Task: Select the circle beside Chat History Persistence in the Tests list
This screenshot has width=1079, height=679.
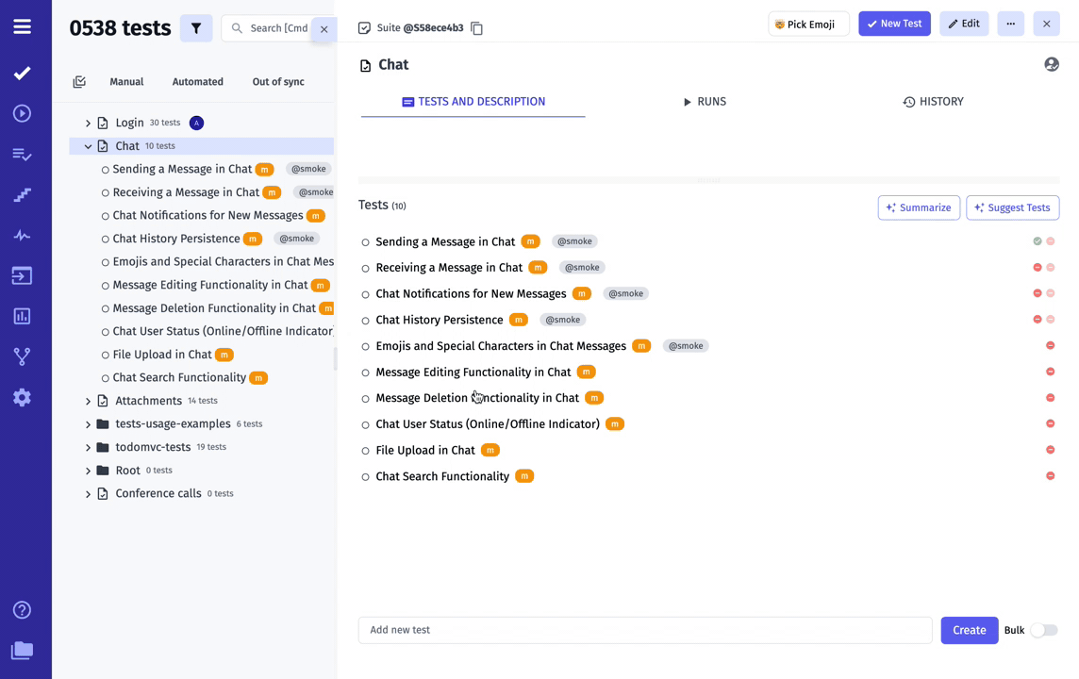Action: (365, 321)
